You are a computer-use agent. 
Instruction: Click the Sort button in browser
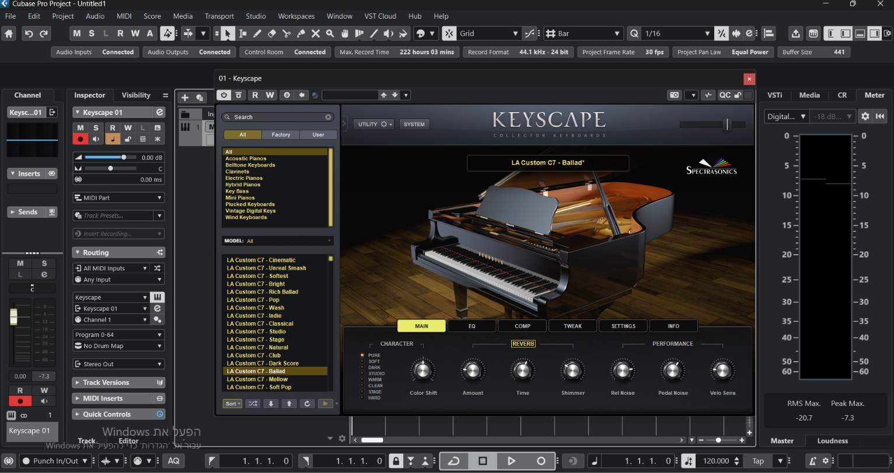232,404
